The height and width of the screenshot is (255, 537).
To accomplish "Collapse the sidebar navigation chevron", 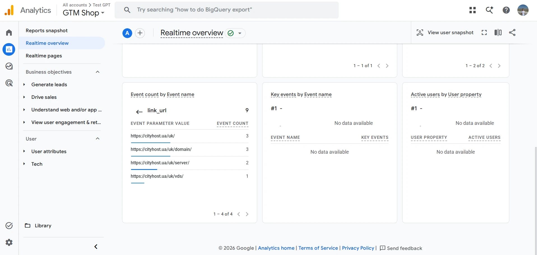I will pos(96,247).
